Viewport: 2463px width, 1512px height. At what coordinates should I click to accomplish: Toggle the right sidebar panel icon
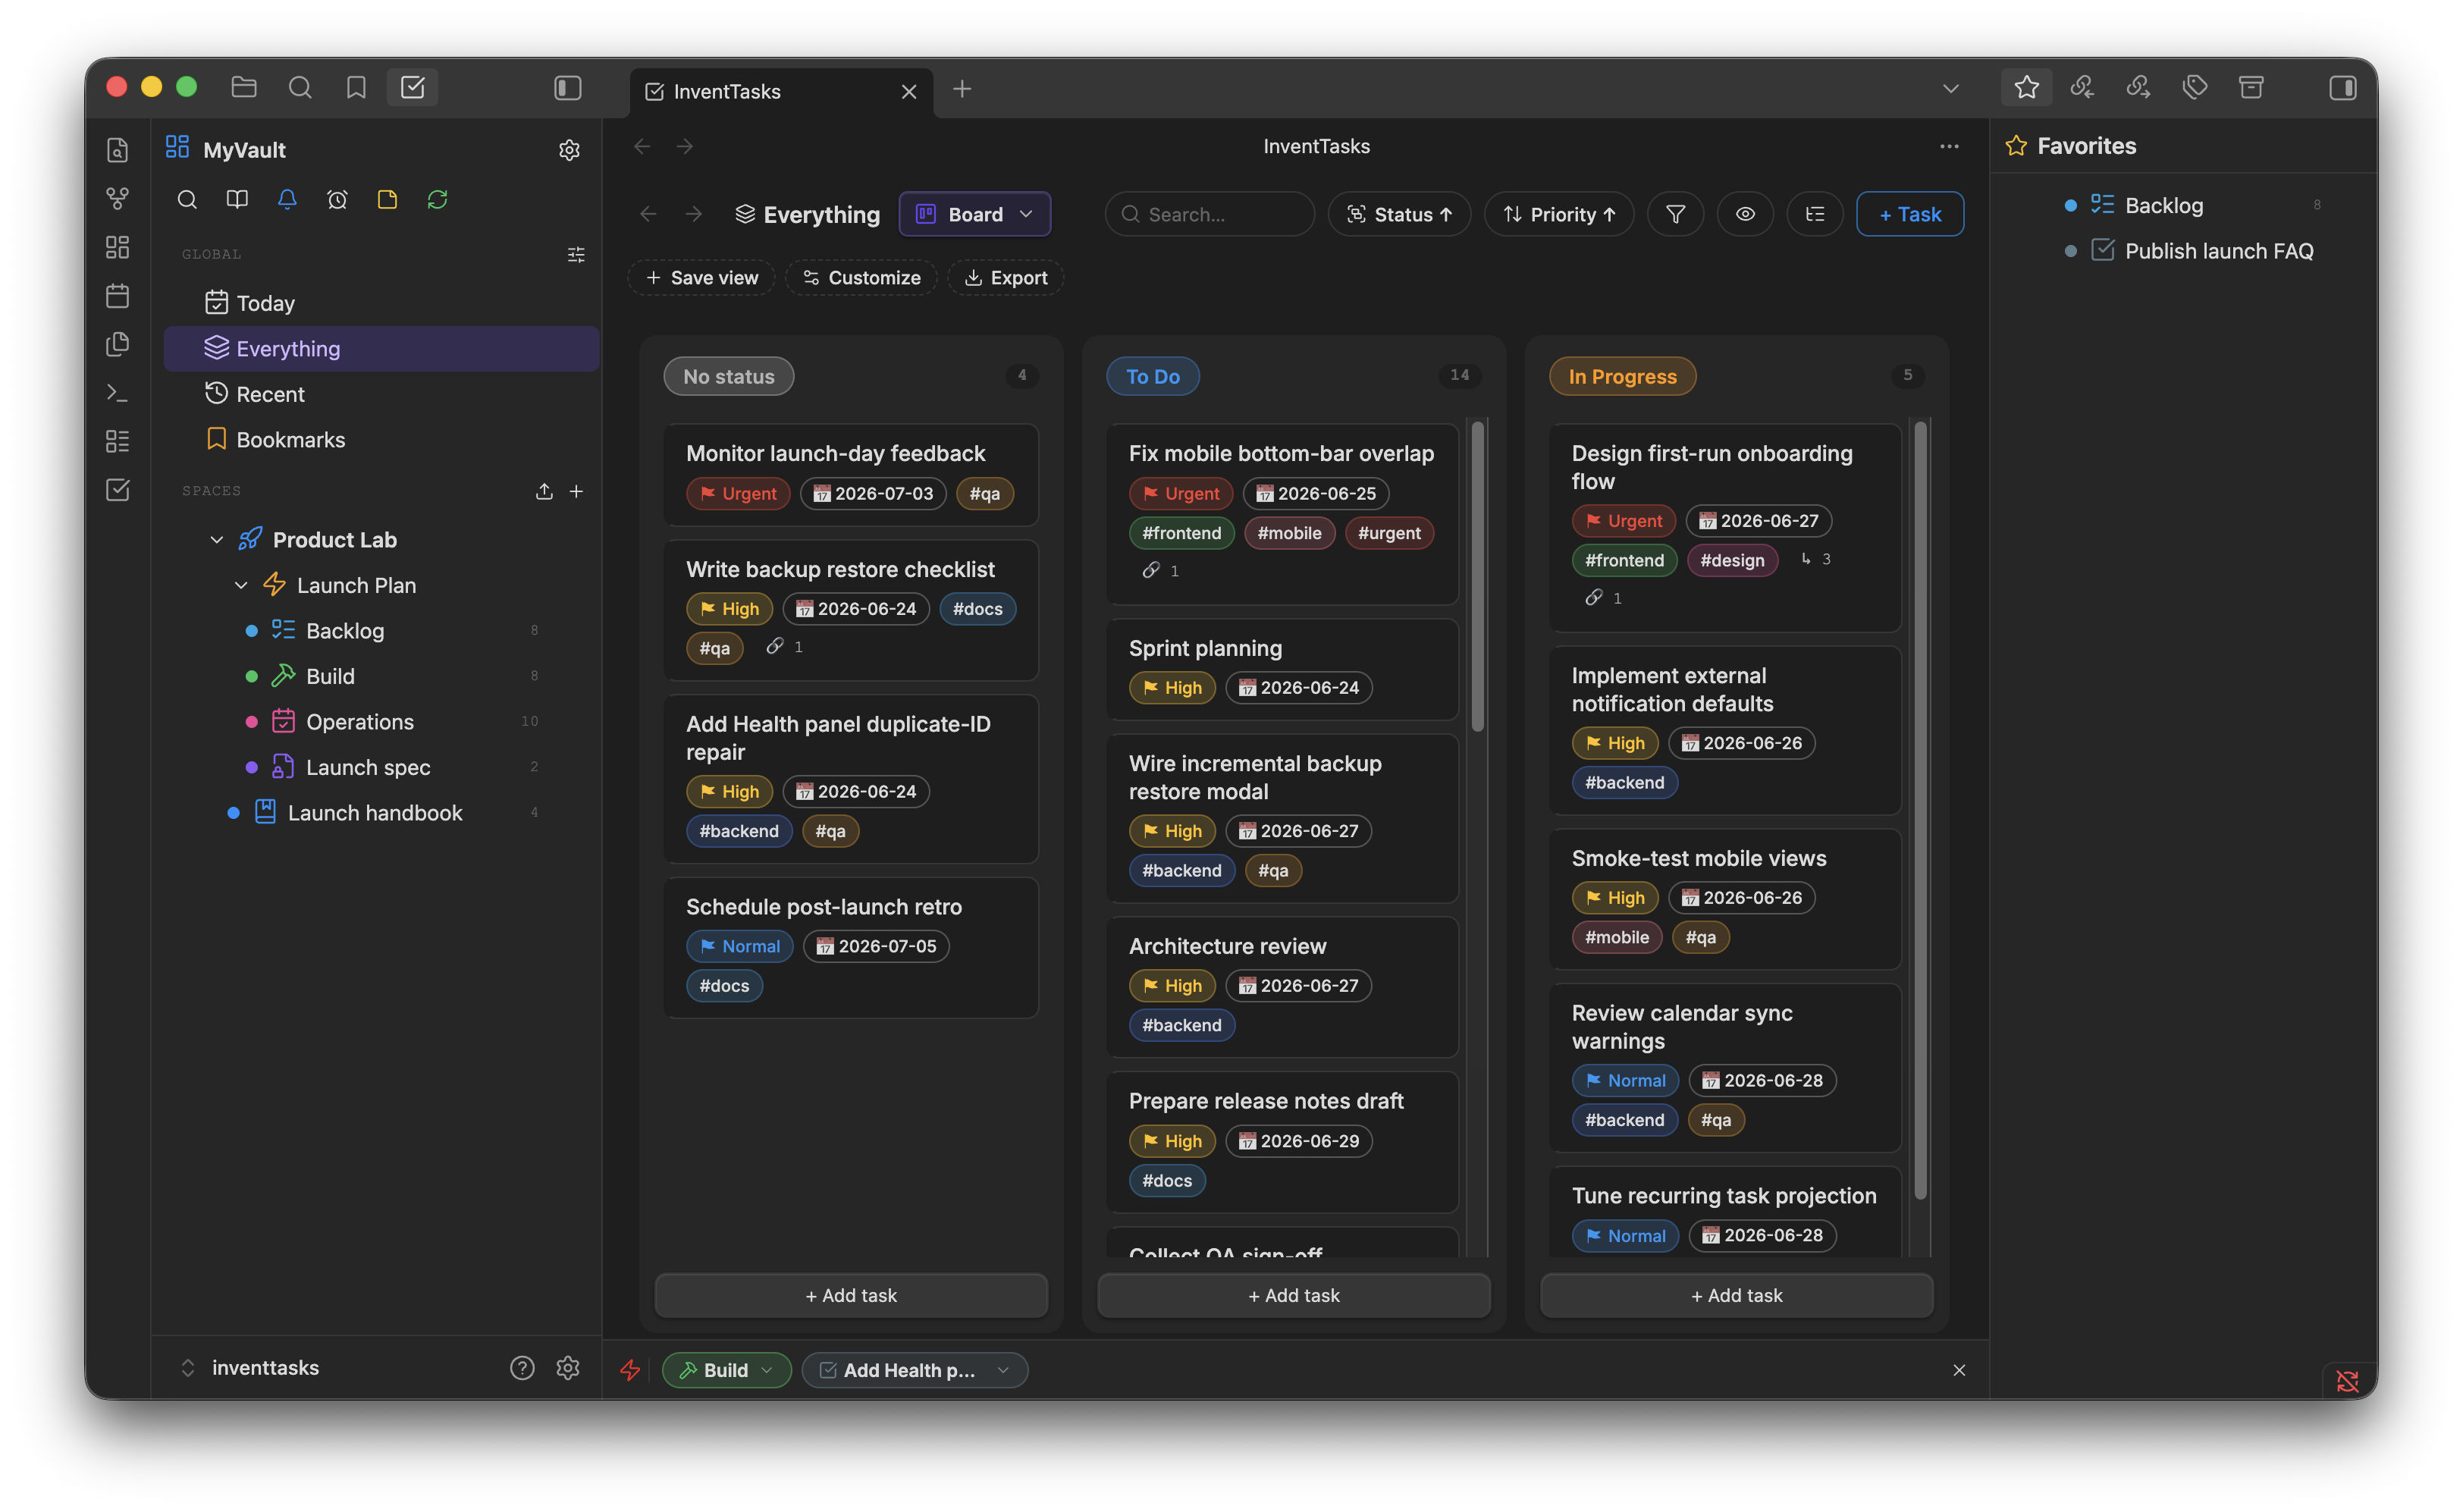2342,88
